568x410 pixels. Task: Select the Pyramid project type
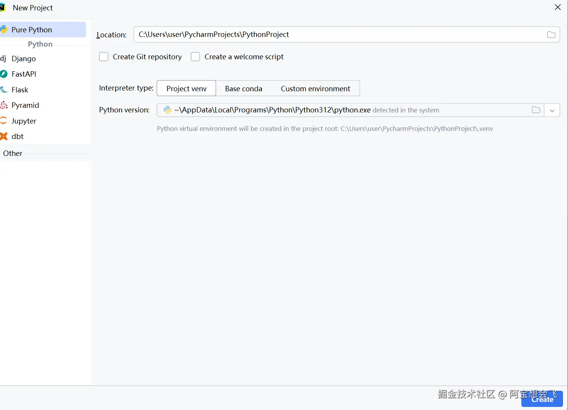pos(25,105)
